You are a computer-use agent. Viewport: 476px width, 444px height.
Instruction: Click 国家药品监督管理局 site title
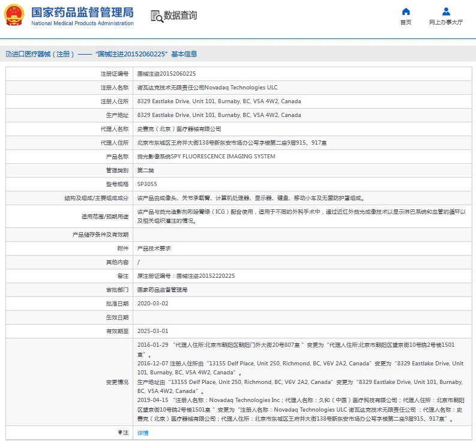tap(82, 13)
